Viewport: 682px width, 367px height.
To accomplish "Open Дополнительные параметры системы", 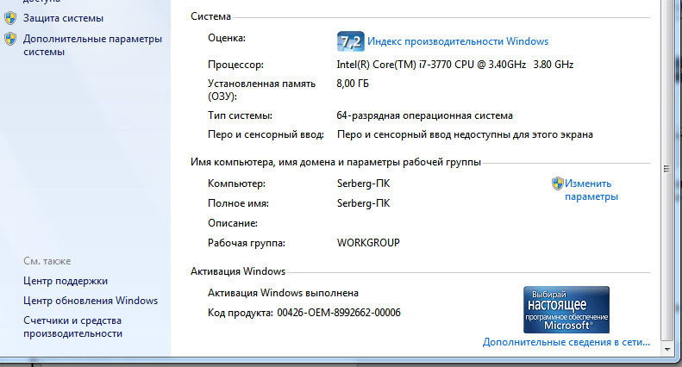I will (92, 45).
